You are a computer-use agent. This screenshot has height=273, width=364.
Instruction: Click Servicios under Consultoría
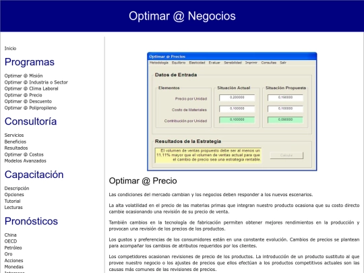tap(14, 135)
